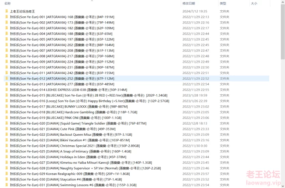Click the date 2023/1/28 19:59
The height and width of the screenshot is (188, 285).
195,95
